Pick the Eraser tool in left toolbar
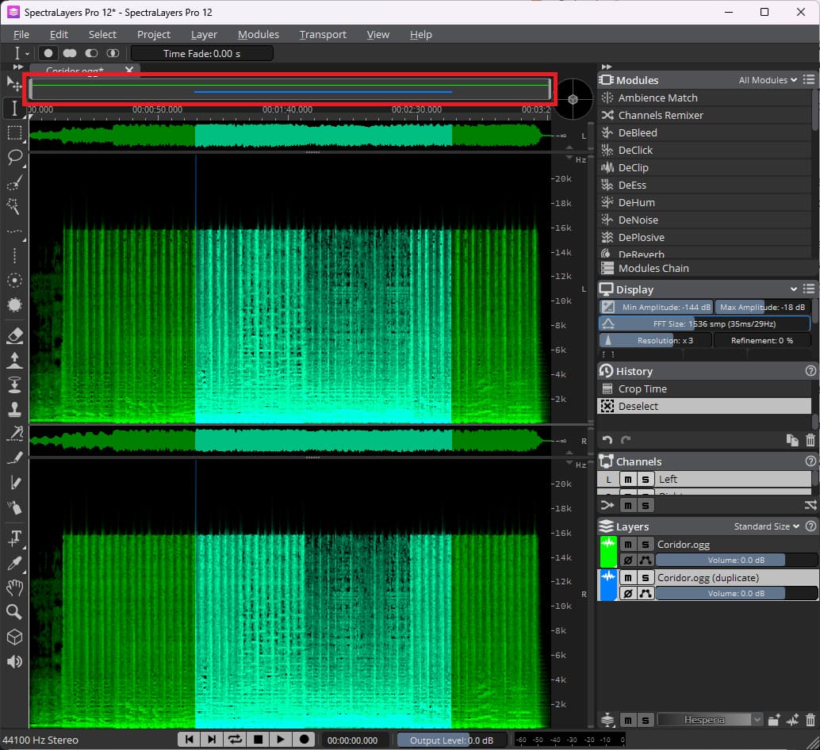The width and height of the screenshot is (820, 750). point(14,336)
